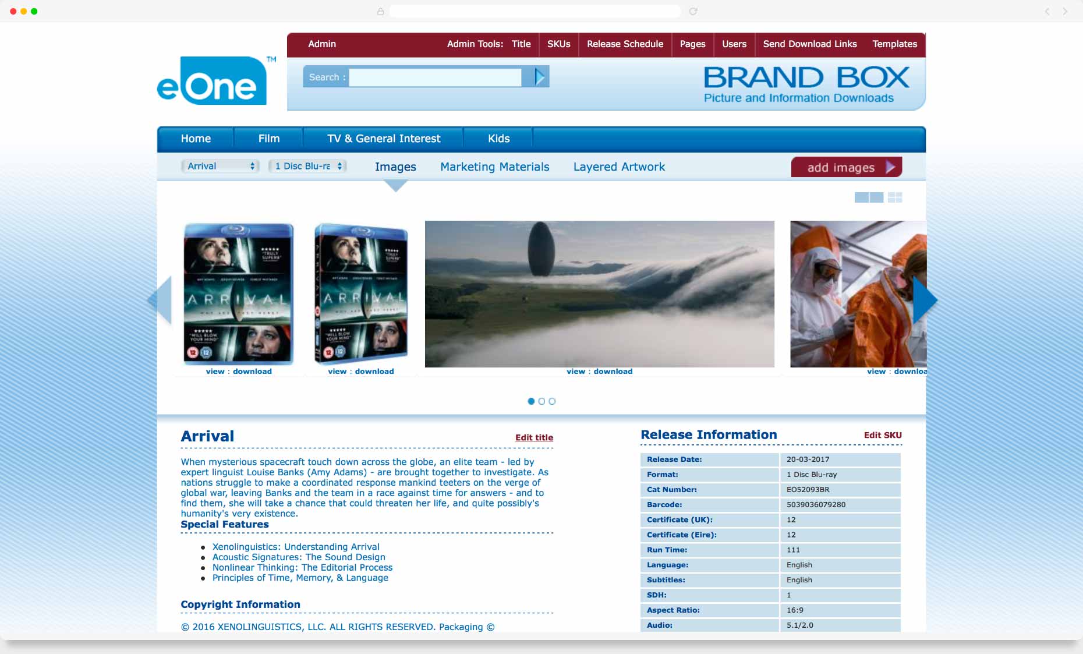Click Brand Box banner title

[x=806, y=77]
